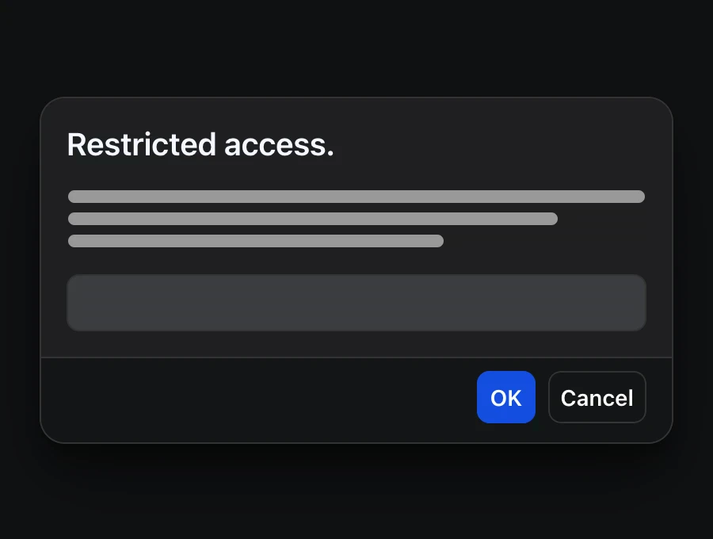Click the blue OK button

[505, 397]
